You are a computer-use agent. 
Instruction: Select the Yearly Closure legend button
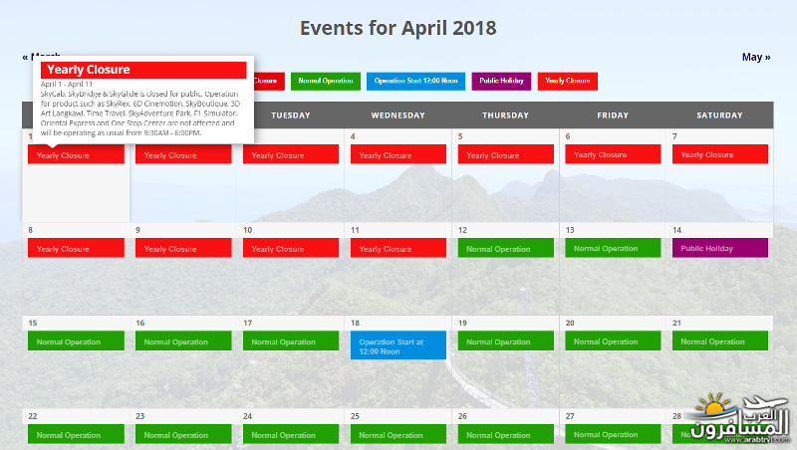[x=567, y=81]
